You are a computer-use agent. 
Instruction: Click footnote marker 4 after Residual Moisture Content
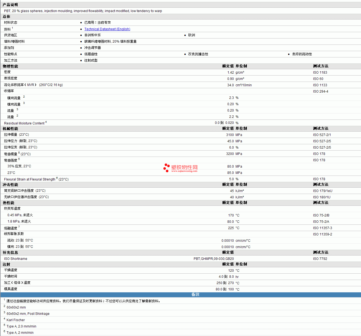pos(46,122)
